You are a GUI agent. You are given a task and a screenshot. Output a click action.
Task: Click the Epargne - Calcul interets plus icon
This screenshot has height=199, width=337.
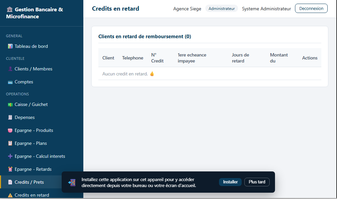pos(10,156)
